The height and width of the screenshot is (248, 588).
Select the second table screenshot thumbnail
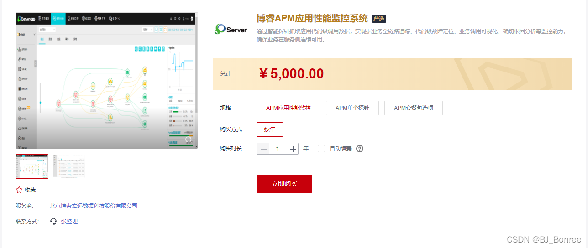coord(69,166)
